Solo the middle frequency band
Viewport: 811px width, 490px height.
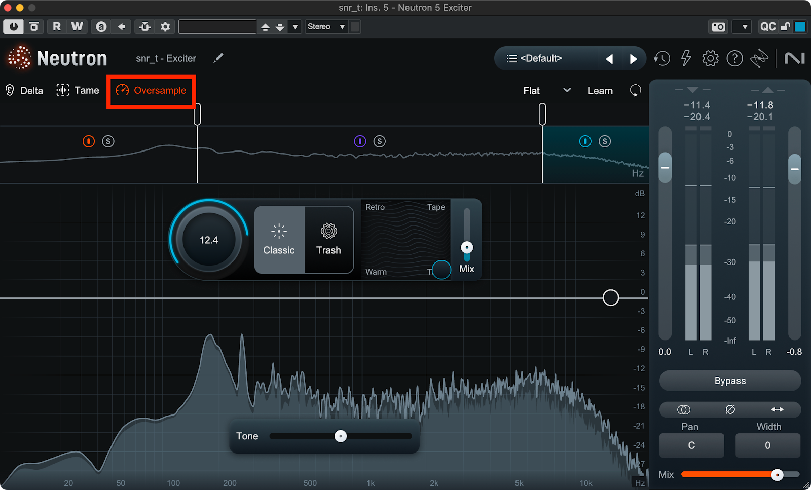click(x=380, y=141)
